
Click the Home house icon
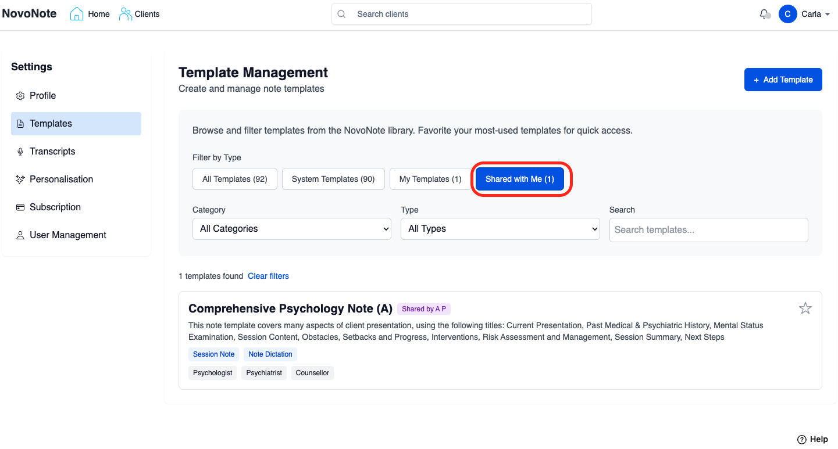pyautogui.click(x=77, y=14)
